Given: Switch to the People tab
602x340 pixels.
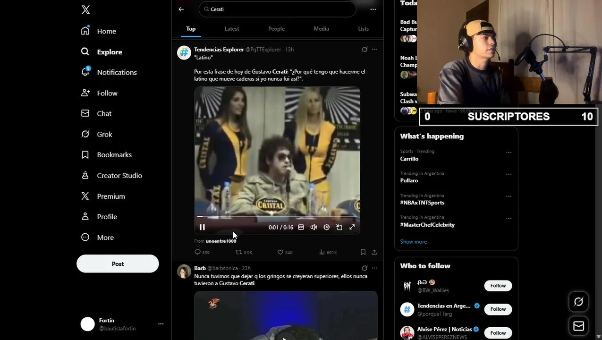Looking at the screenshot, I should [277, 29].
